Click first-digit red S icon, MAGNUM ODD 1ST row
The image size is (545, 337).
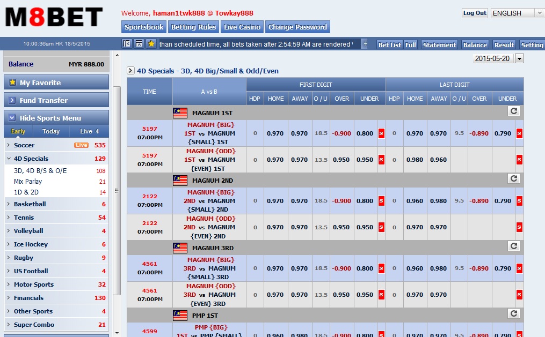(x=381, y=160)
